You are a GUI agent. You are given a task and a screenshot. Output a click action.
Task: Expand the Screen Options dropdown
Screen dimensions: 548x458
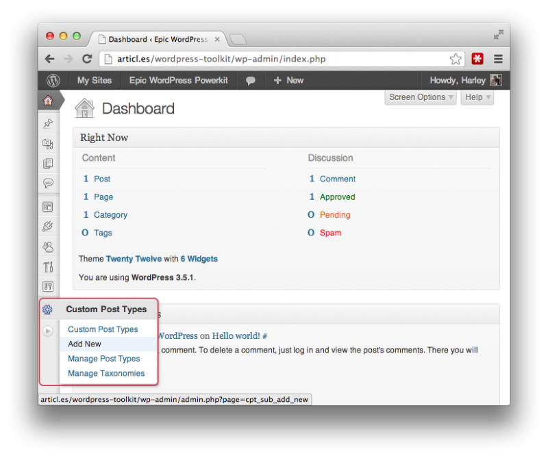pyautogui.click(x=421, y=97)
